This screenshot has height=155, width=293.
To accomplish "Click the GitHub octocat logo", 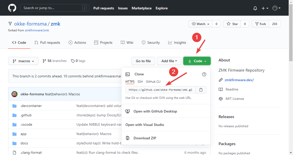I will pyautogui.click(x=12, y=8).
